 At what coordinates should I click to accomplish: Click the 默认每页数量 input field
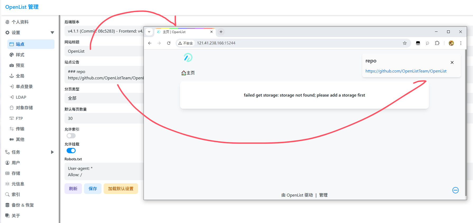tap(104, 118)
